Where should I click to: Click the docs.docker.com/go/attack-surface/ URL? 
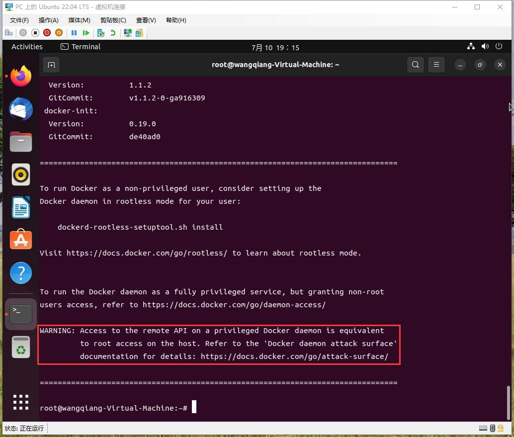(294, 356)
